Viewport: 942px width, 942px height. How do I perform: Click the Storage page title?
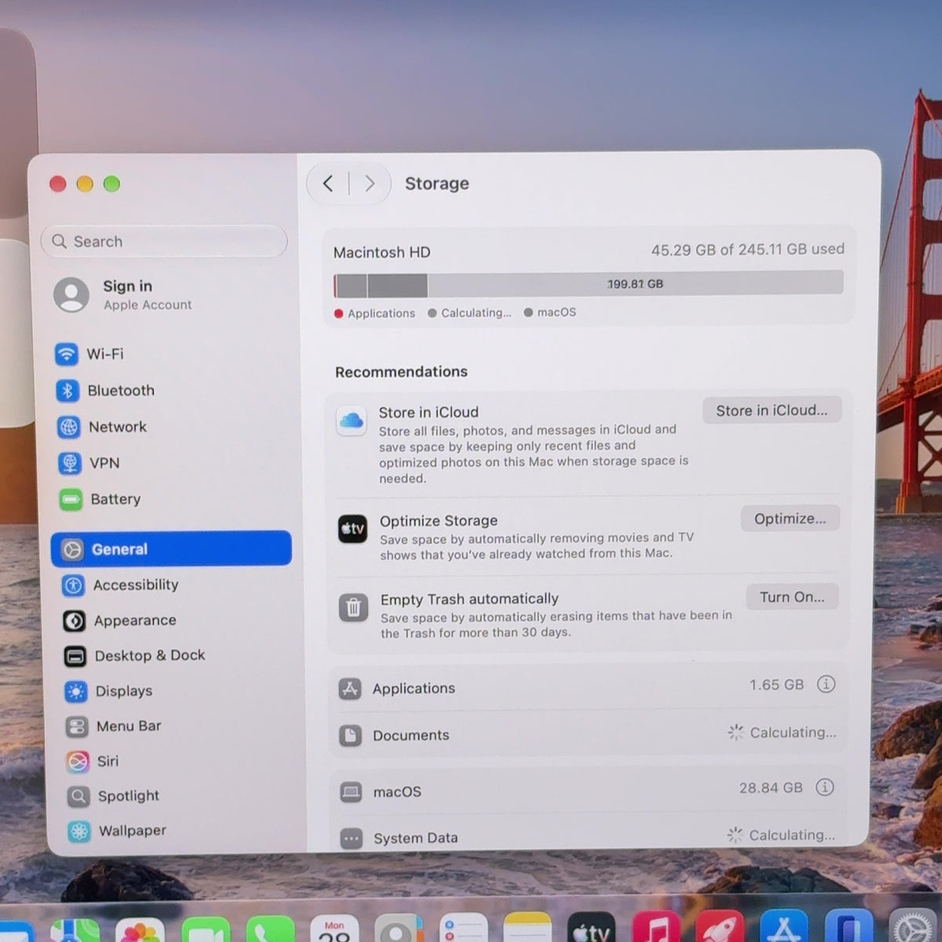pyautogui.click(x=436, y=184)
